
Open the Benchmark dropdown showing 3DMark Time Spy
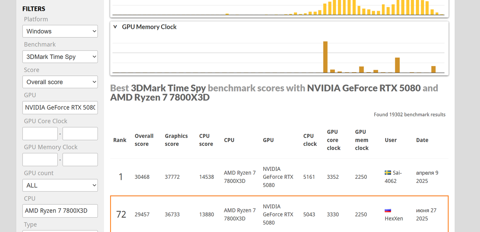(60, 57)
